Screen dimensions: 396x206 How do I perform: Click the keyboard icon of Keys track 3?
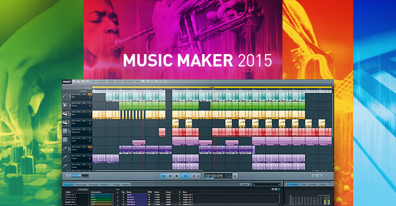[x=65, y=114]
